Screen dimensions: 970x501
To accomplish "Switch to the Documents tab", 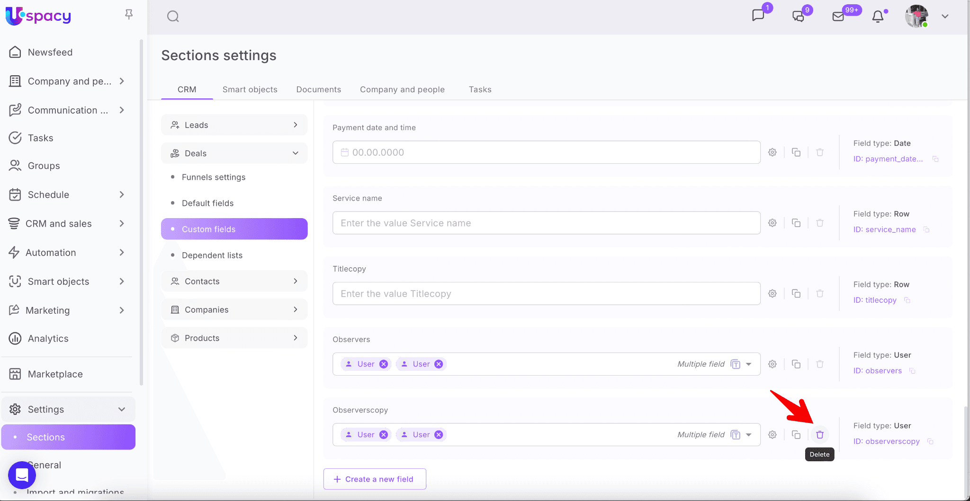I will pyautogui.click(x=318, y=89).
